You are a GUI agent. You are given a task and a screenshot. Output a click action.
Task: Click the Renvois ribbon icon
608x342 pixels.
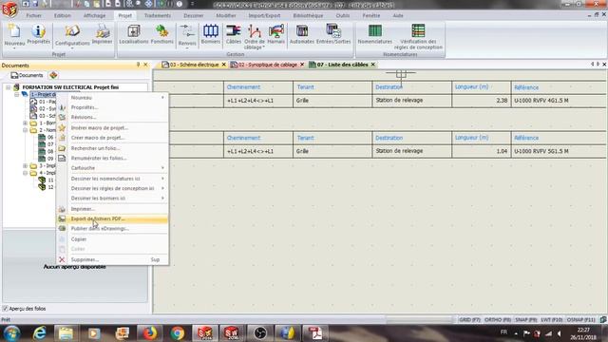[x=187, y=35]
